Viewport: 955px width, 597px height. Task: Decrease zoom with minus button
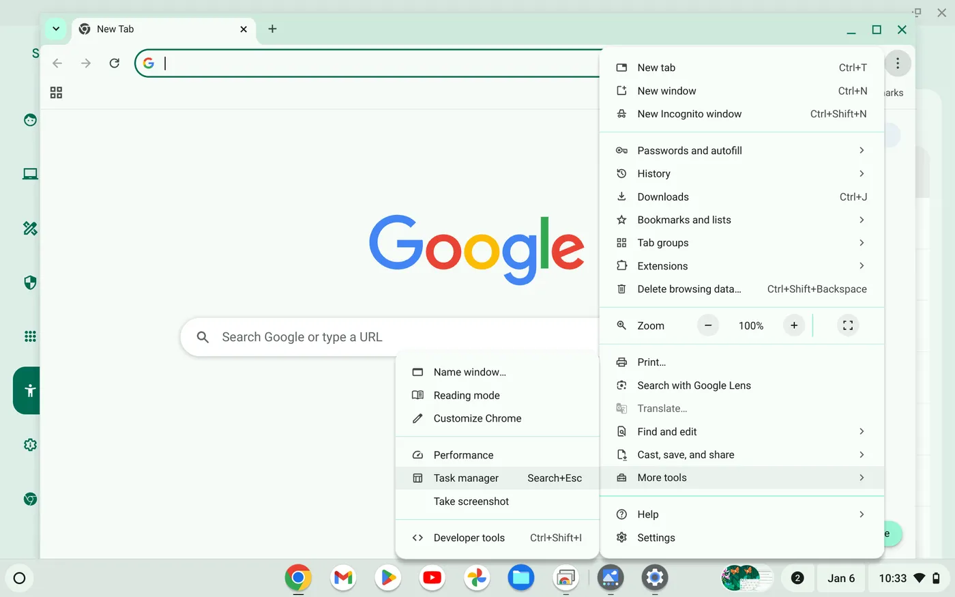point(708,325)
